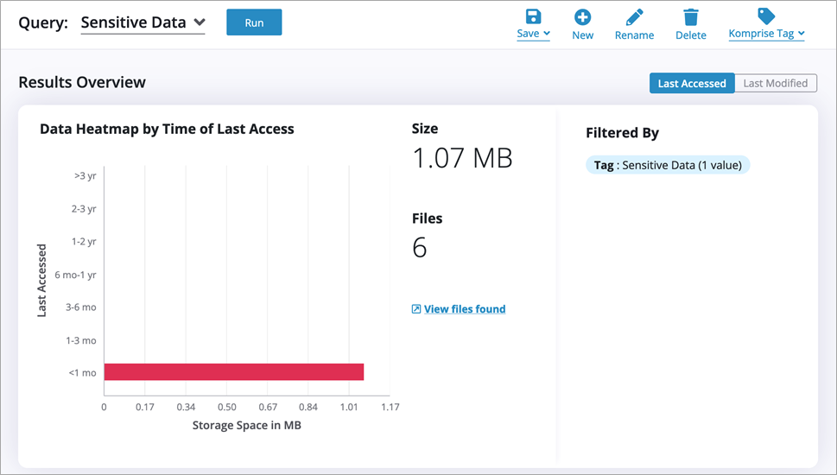This screenshot has height=475, width=837.
Task: Open the Komprise Tag dropdown label
Action: click(766, 34)
